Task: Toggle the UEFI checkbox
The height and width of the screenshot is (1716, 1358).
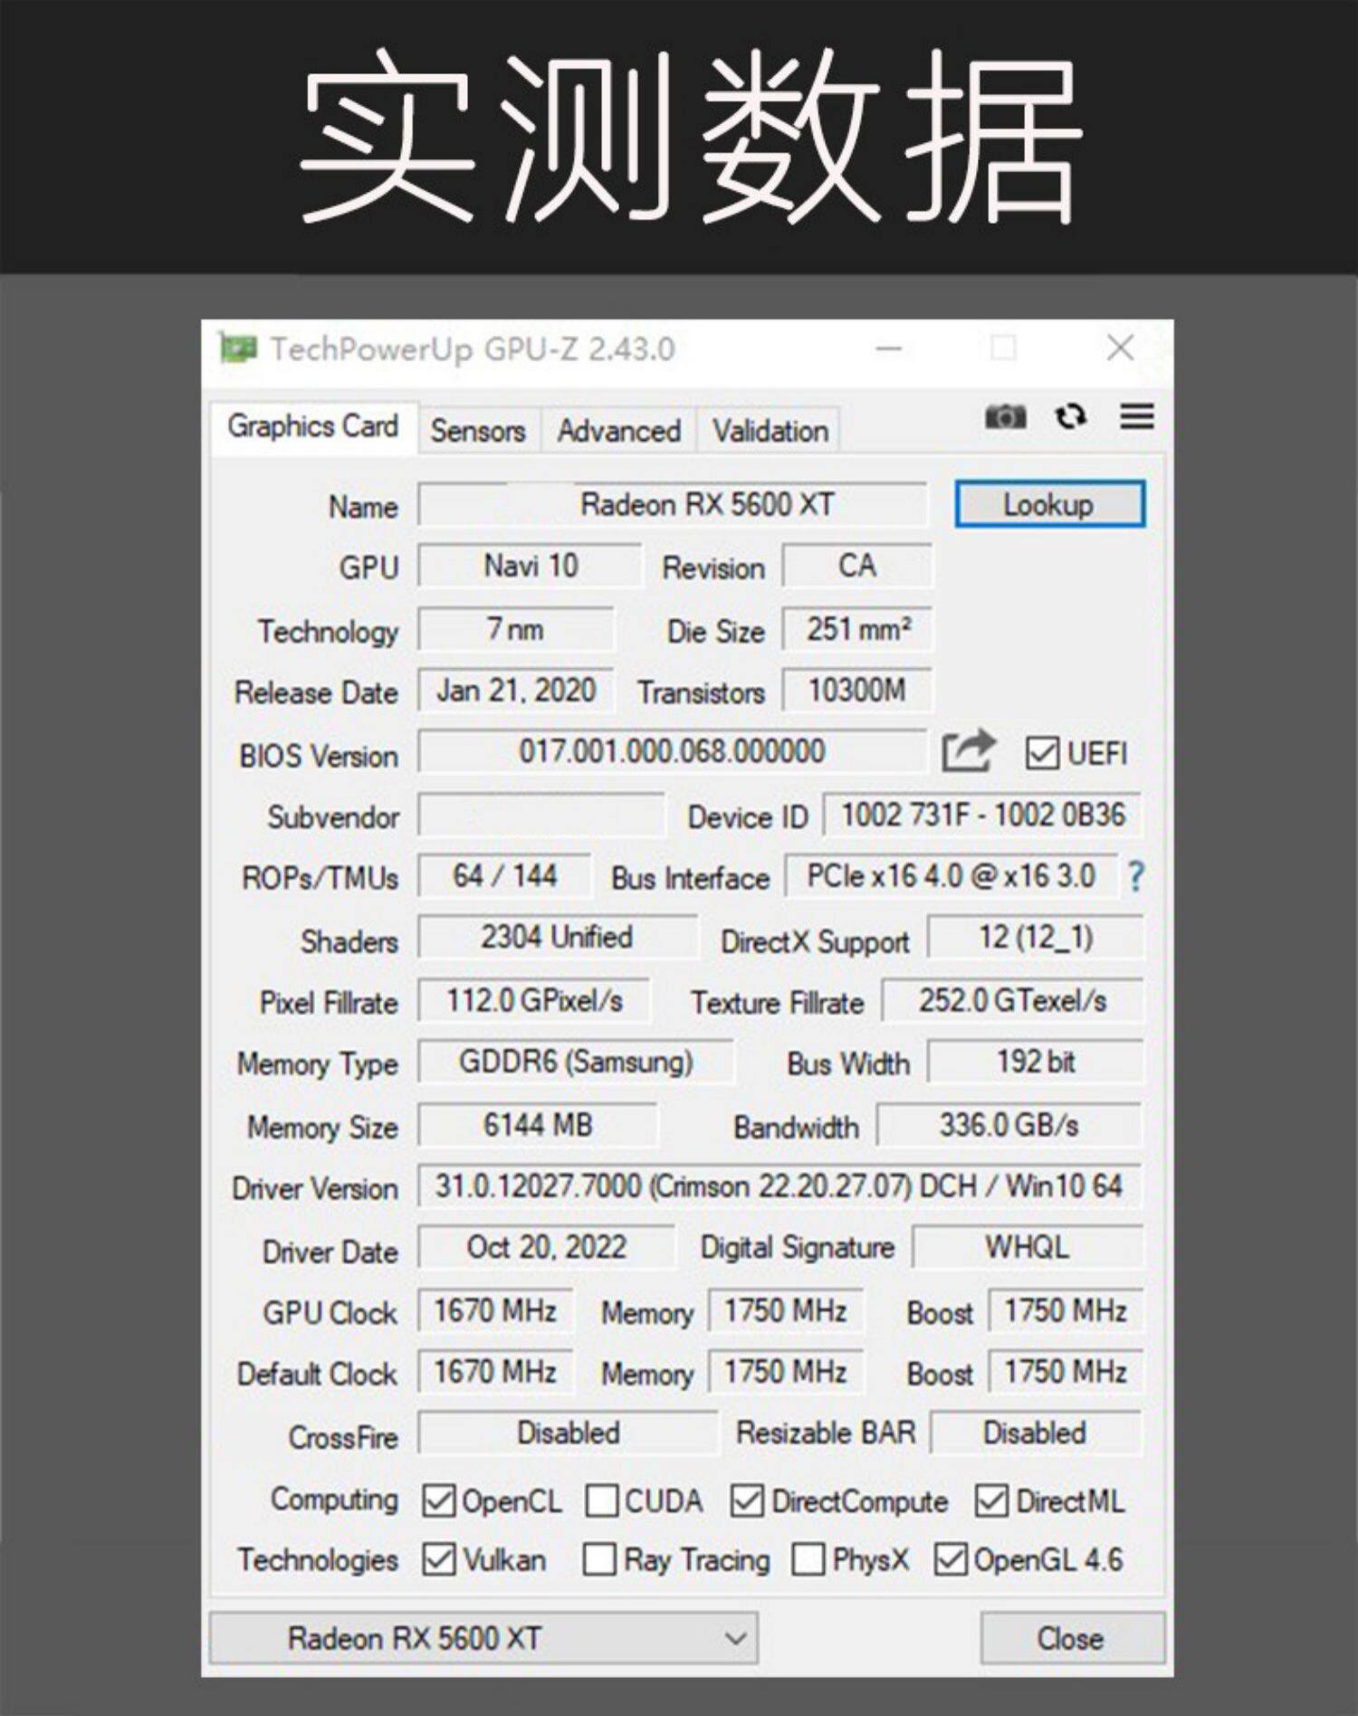Action: [x=1042, y=753]
